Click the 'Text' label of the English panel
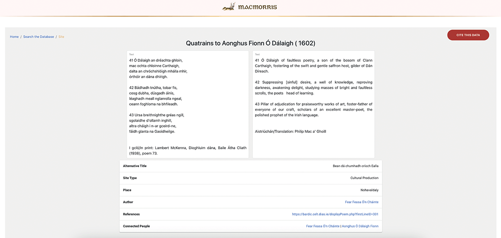Viewport: 501px width, 238px height. click(x=257, y=55)
